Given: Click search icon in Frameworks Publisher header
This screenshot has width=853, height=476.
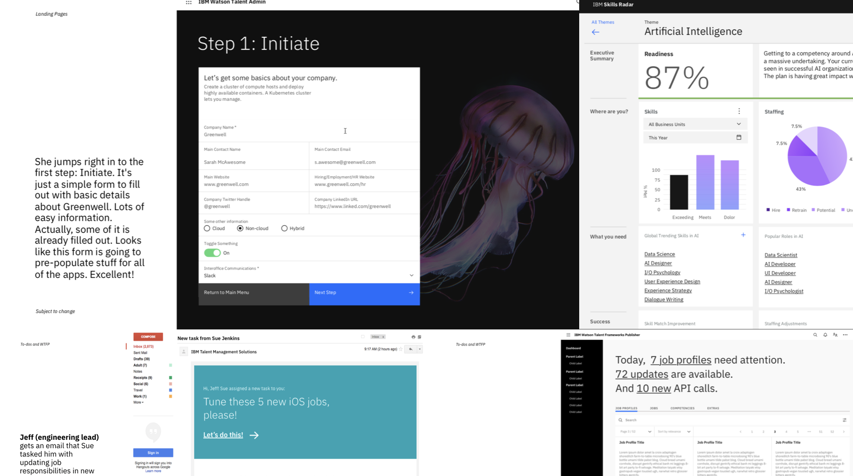Looking at the screenshot, I should [815, 335].
